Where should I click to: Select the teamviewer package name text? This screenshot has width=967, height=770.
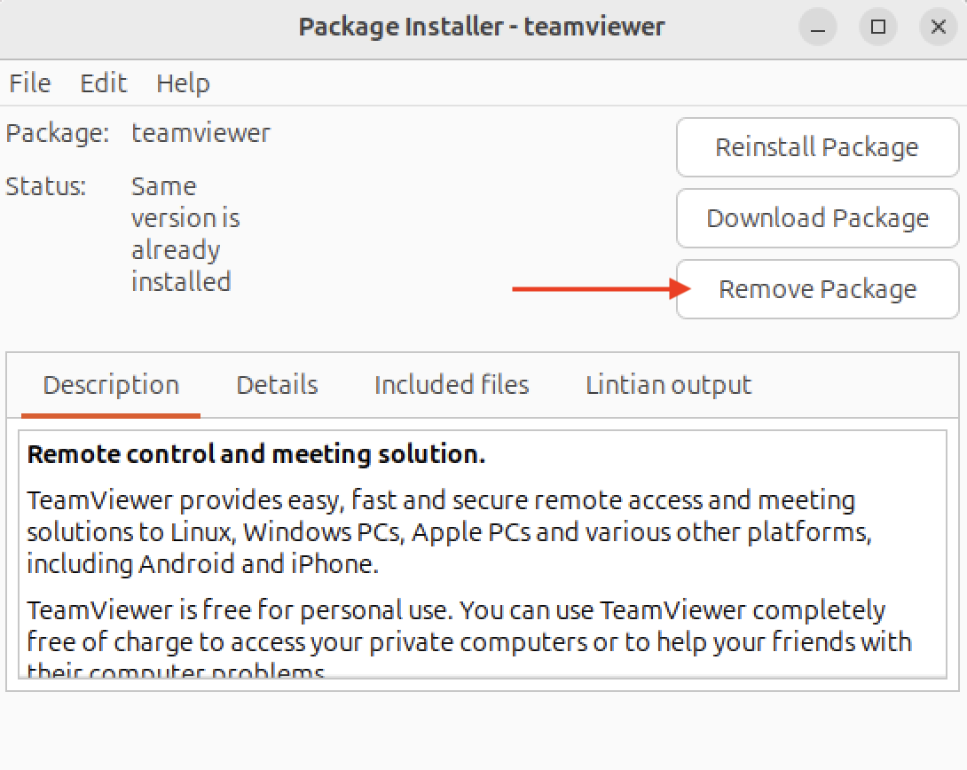click(x=200, y=132)
